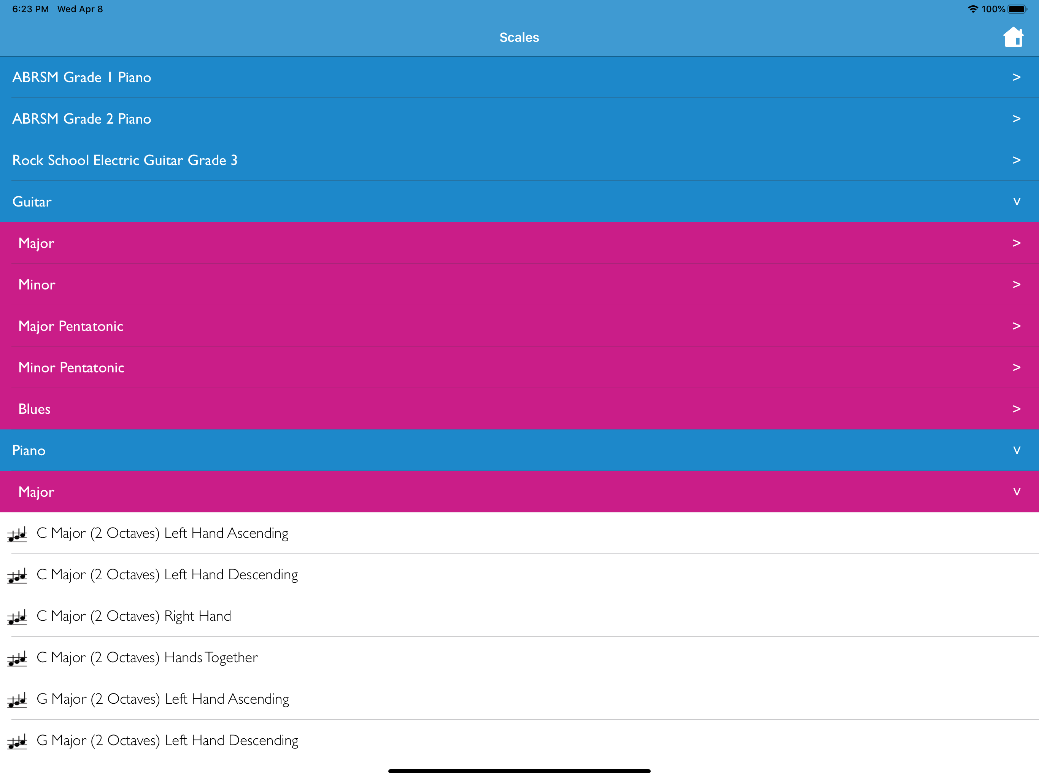The height and width of the screenshot is (779, 1039).
Task: Open C Major (2 Octaves) Left Hand Descending
Action: pyautogui.click(x=519, y=574)
